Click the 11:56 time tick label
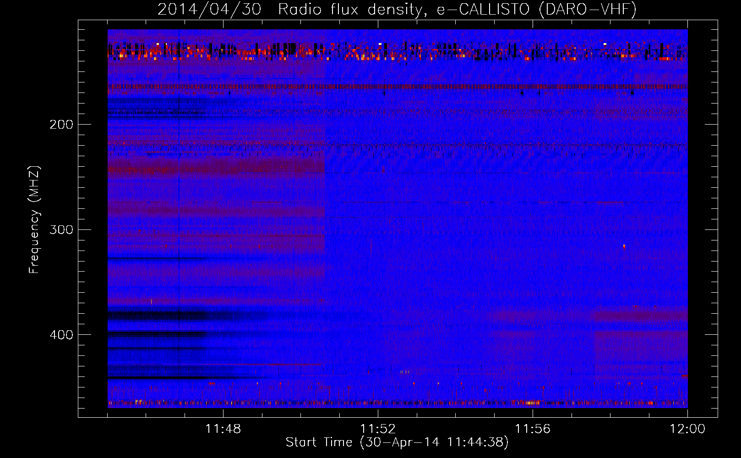741x458 pixels. 533,429
